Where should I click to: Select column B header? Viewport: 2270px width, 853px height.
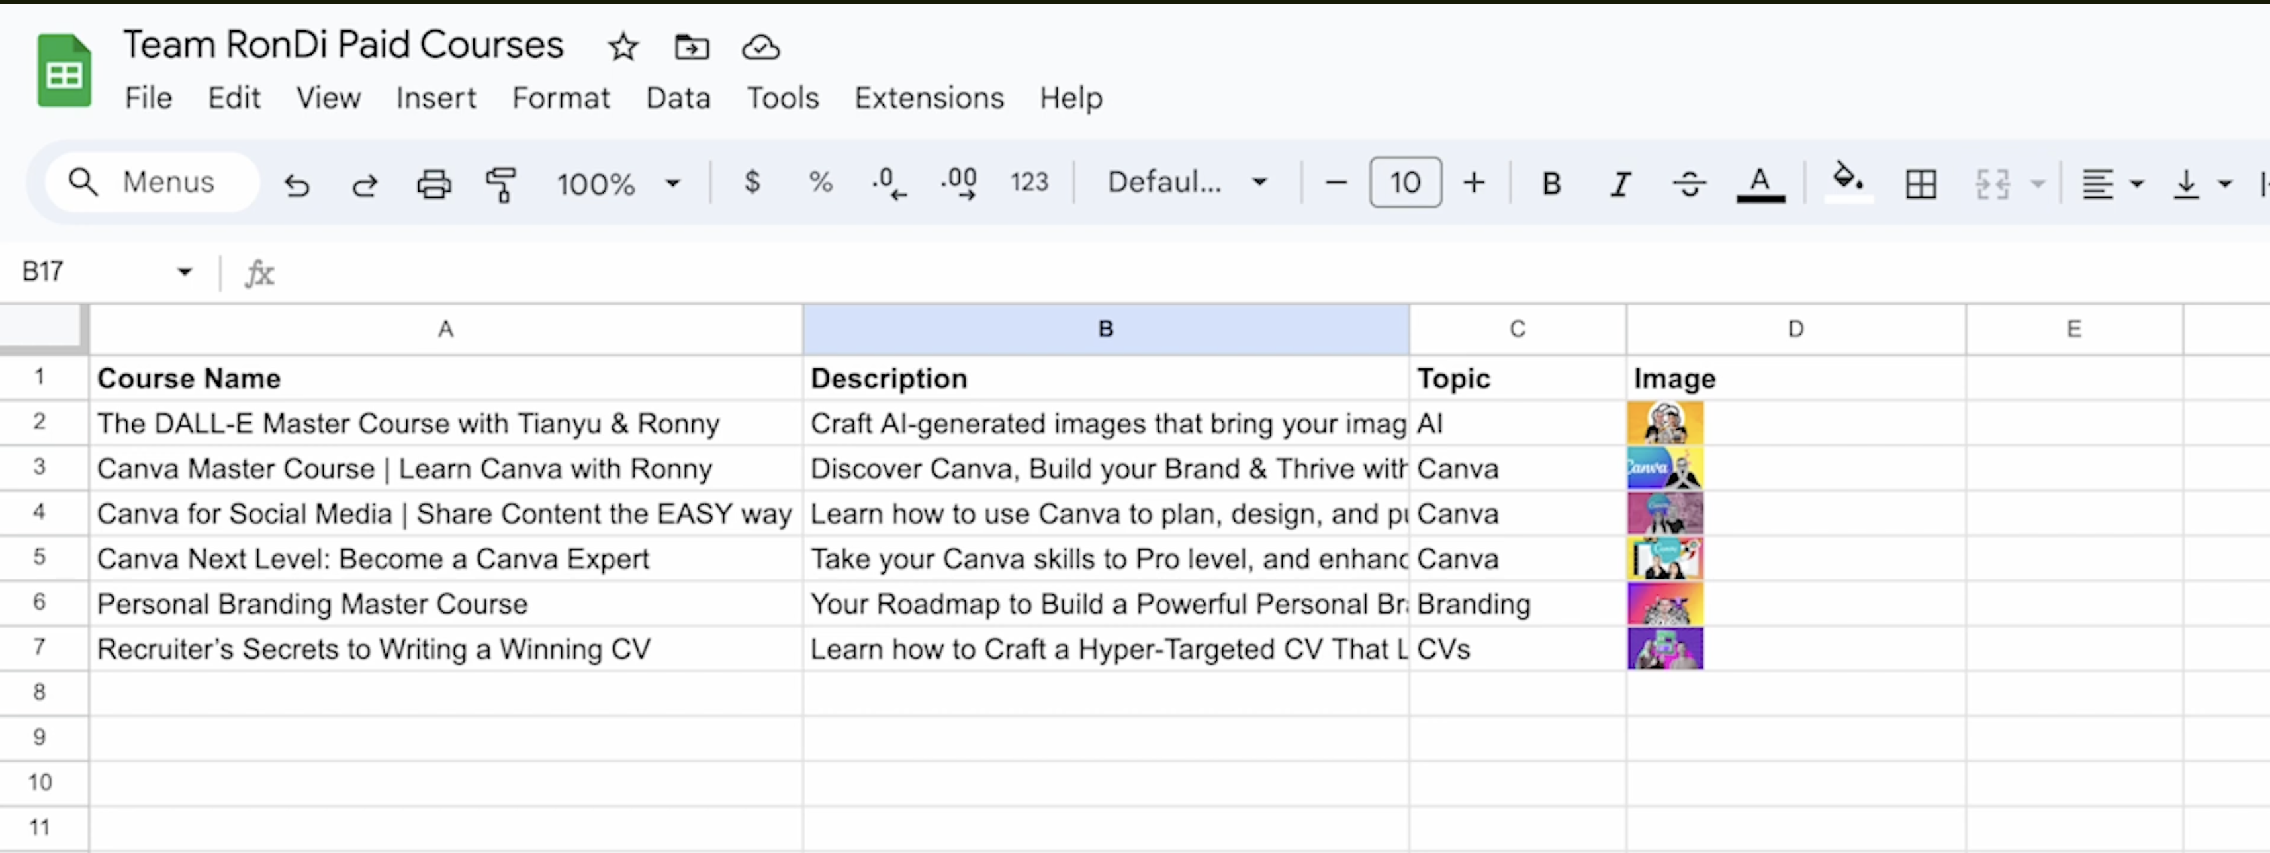pos(1106,329)
